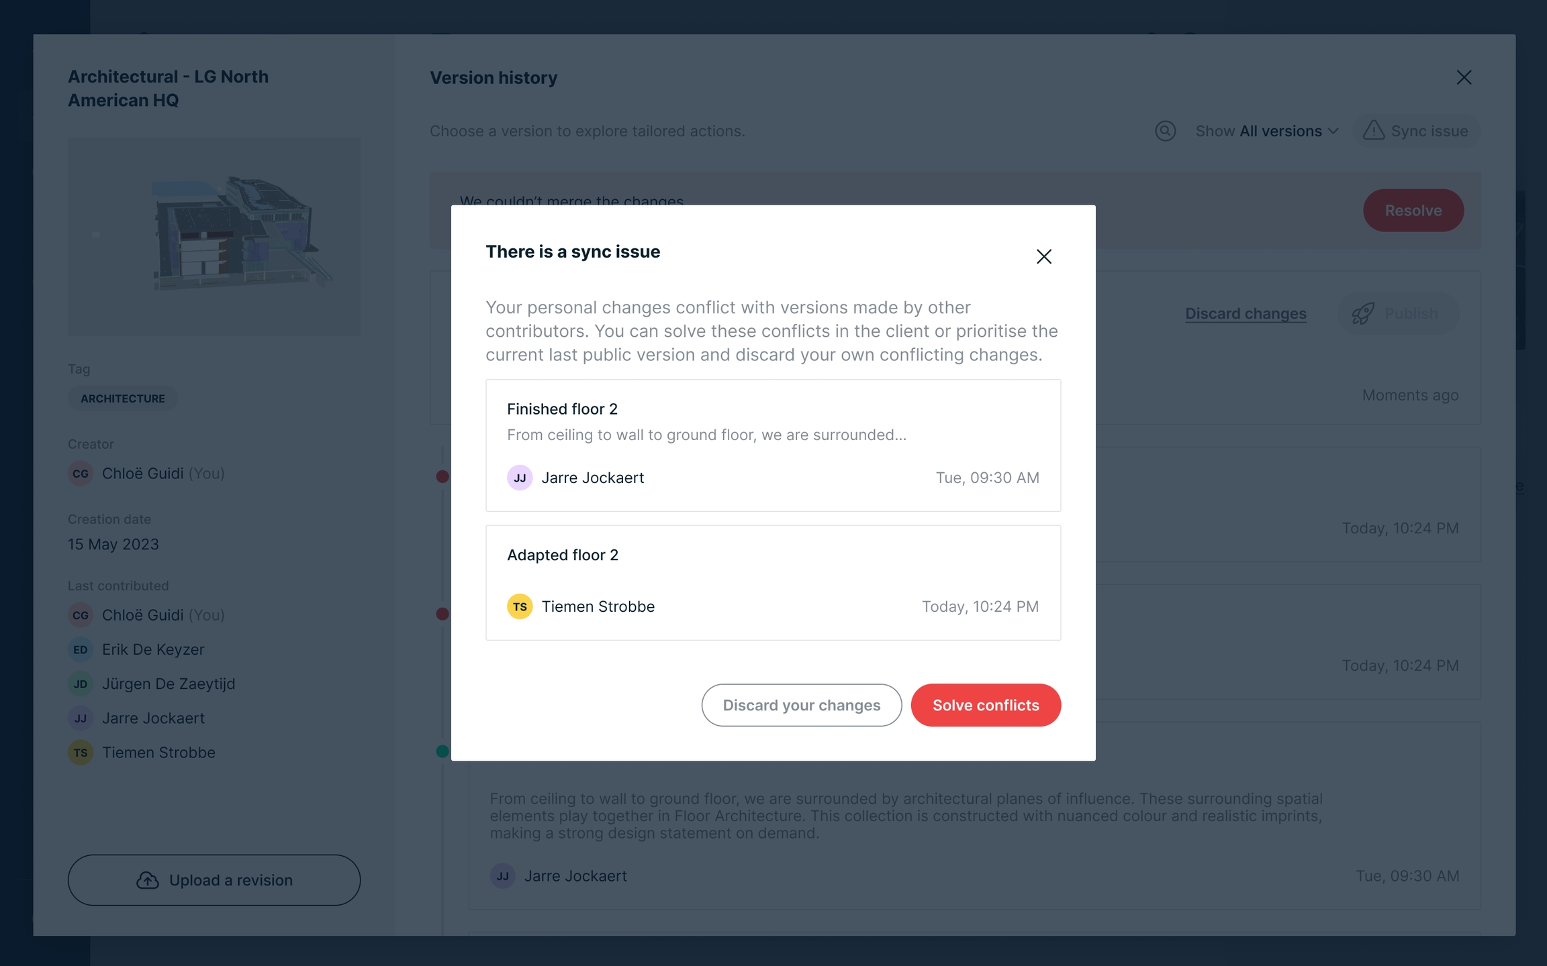1547x966 pixels.
Task: Click Tiemen Strobbe's TS avatar in dialog
Action: (x=519, y=606)
